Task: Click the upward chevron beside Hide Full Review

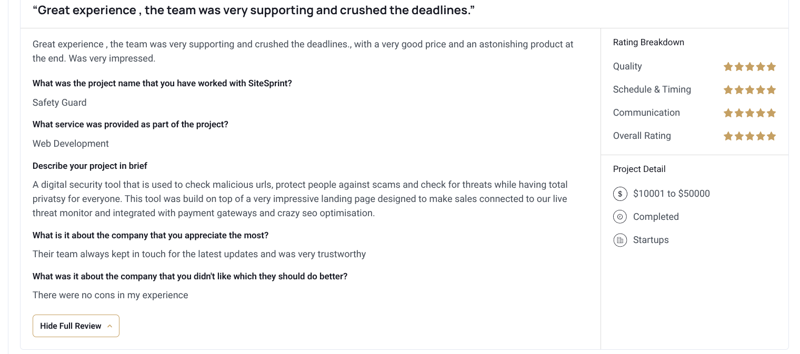Action: (x=109, y=326)
